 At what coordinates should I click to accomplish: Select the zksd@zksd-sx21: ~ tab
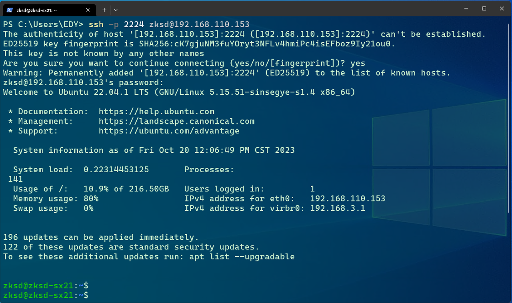[x=44, y=10]
